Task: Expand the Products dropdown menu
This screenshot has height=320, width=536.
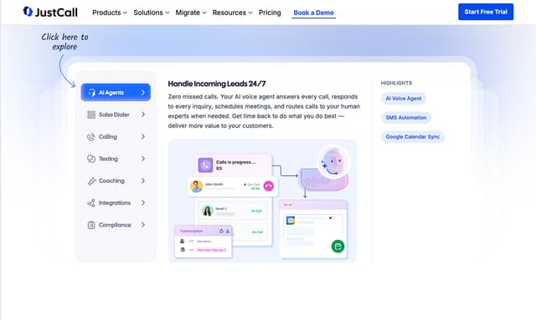Action: point(110,13)
